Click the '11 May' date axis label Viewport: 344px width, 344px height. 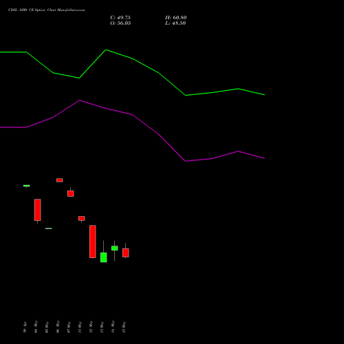(x=80, y=327)
